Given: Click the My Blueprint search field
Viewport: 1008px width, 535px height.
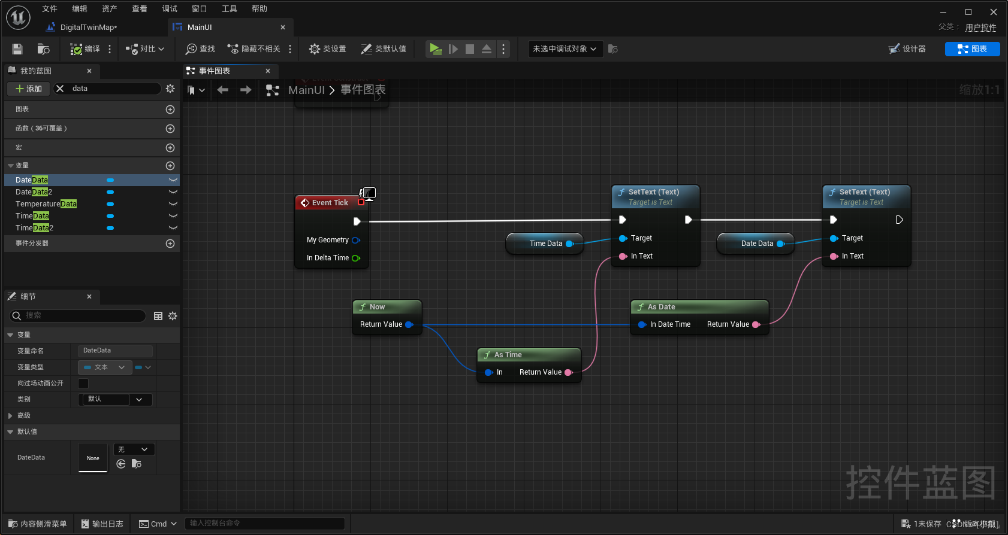Looking at the screenshot, I should pyautogui.click(x=114, y=89).
